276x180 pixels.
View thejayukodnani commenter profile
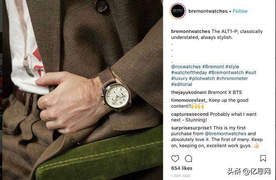point(189,92)
